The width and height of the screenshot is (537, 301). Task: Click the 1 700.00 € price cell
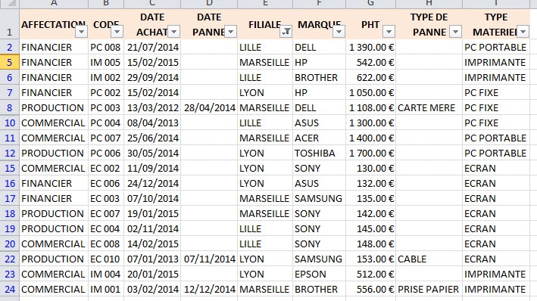point(371,153)
